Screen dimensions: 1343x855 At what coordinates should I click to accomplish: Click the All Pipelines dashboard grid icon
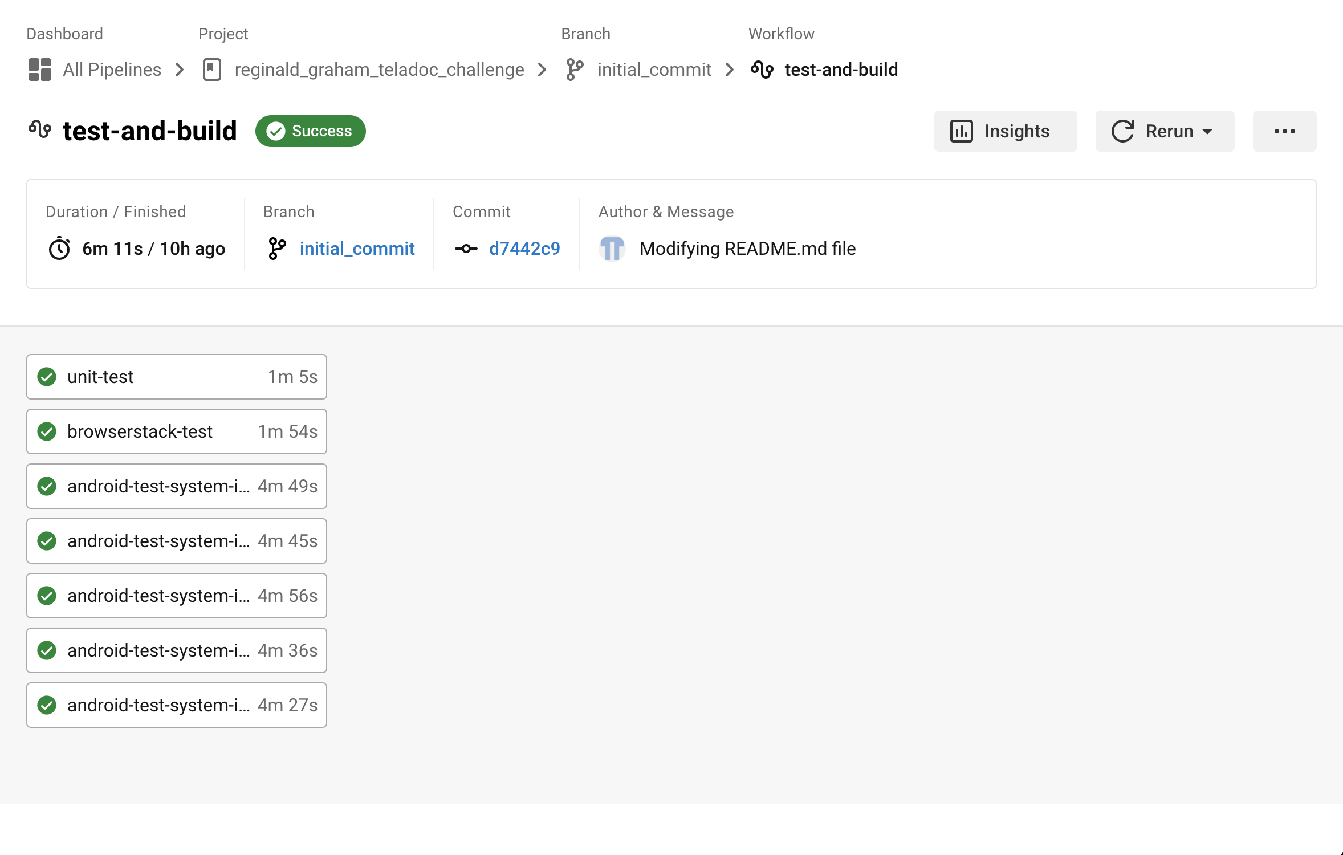(x=40, y=70)
